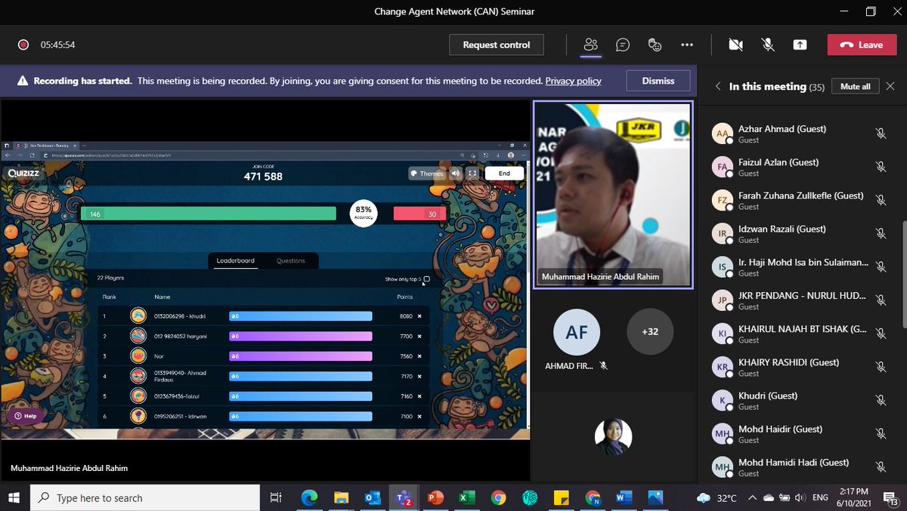
Task: Open the Quizizz Help button
Action: tap(25, 416)
